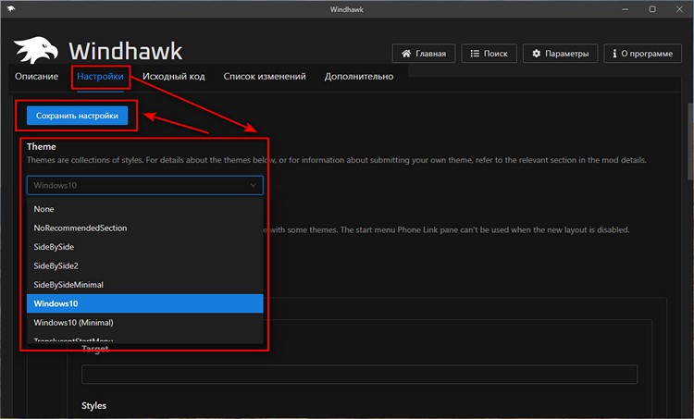Image resolution: width=694 pixels, height=419 pixels.
Task: Select the NoRecommendedSection theme option
Action: tap(144, 228)
